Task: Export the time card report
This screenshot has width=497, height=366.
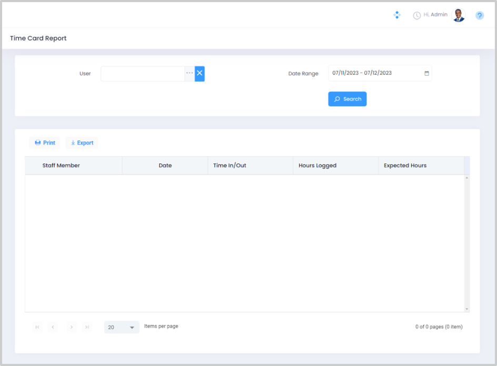Action: click(x=82, y=143)
